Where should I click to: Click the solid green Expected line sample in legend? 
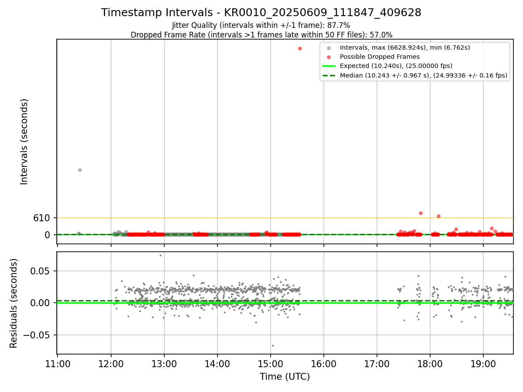(329, 66)
